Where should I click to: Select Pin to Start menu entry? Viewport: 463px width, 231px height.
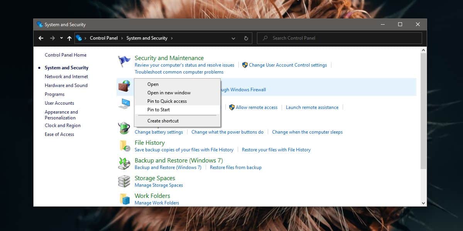tap(177, 110)
